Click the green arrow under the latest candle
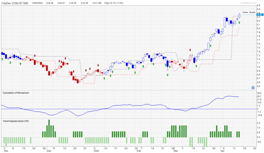Screen dimensions: 264x153 pyautogui.click(x=239, y=23)
